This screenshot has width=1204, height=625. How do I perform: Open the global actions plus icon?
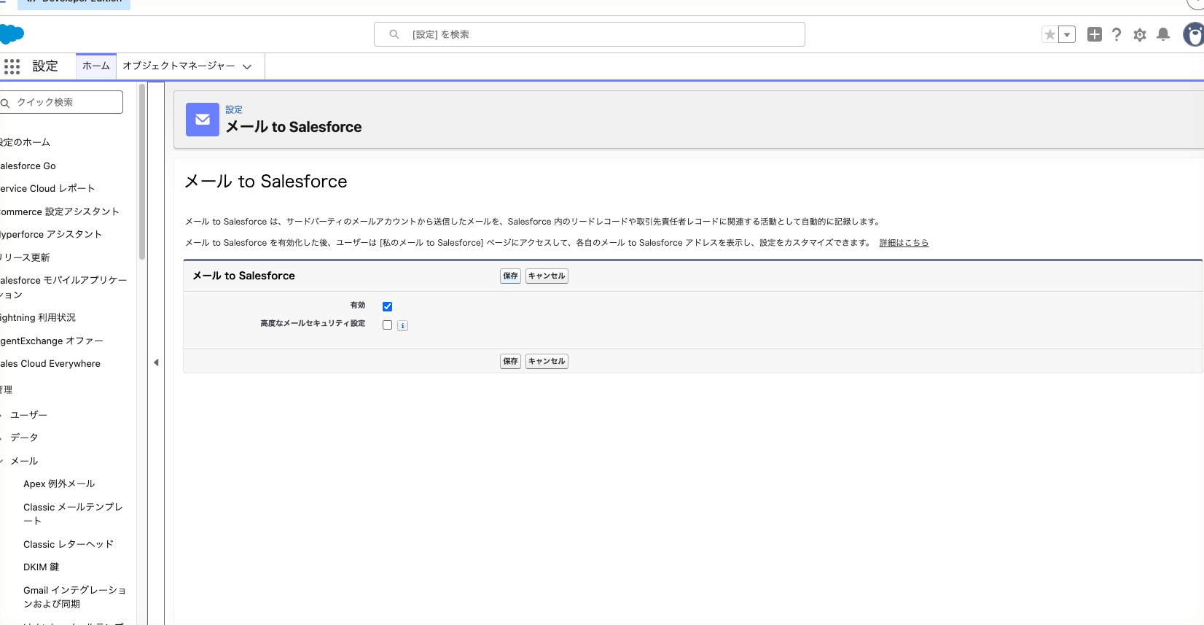click(1095, 34)
